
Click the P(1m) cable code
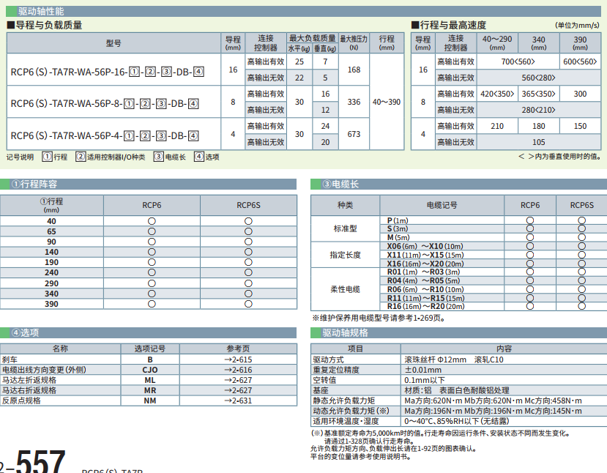tap(398, 220)
